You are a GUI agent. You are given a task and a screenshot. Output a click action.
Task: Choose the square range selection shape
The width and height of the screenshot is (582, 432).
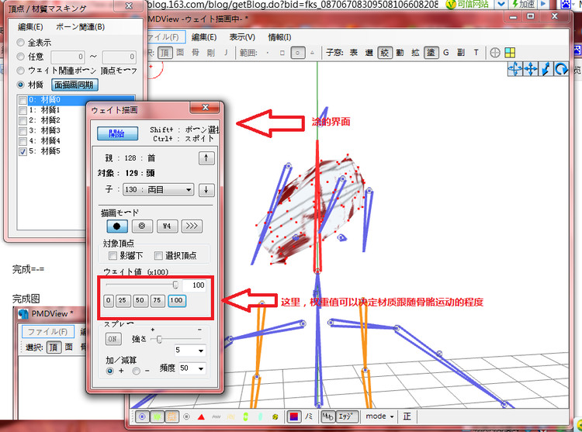point(282,53)
